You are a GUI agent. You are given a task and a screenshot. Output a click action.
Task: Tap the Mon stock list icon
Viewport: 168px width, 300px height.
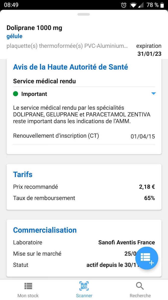point(28,286)
